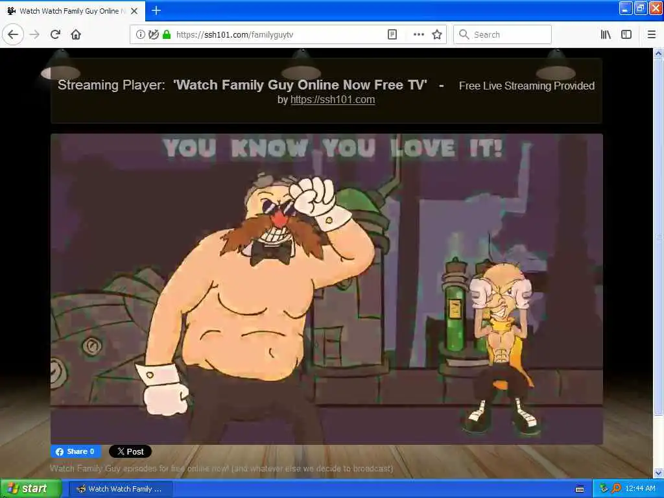Click the green padlock security icon
This screenshot has width=664, height=498.
point(167,34)
